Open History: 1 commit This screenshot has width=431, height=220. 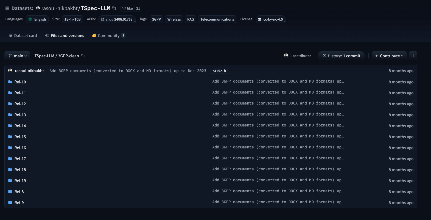click(x=341, y=56)
